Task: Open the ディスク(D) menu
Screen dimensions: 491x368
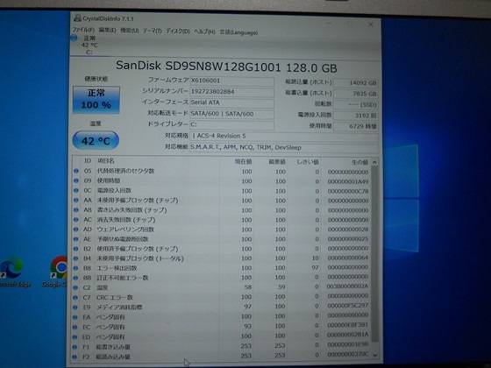Action: tap(177, 32)
